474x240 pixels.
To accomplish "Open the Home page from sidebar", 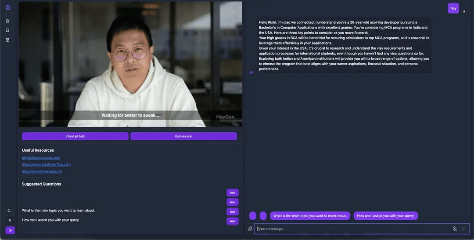I will (7, 21).
